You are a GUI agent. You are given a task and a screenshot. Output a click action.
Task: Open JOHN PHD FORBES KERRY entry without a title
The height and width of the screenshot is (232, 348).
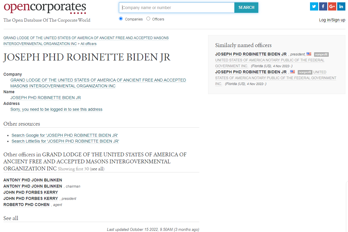pos(31,193)
